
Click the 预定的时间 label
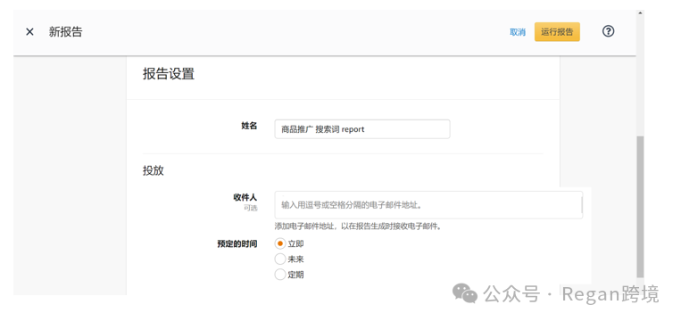tap(237, 243)
